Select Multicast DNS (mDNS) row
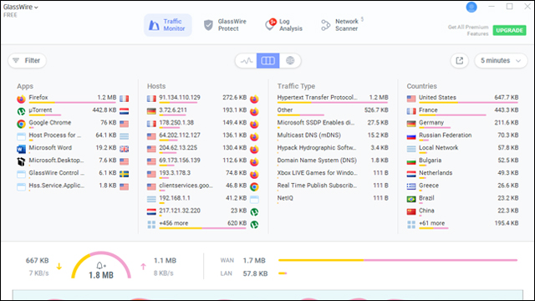The image size is (535, 301). coord(333,136)
